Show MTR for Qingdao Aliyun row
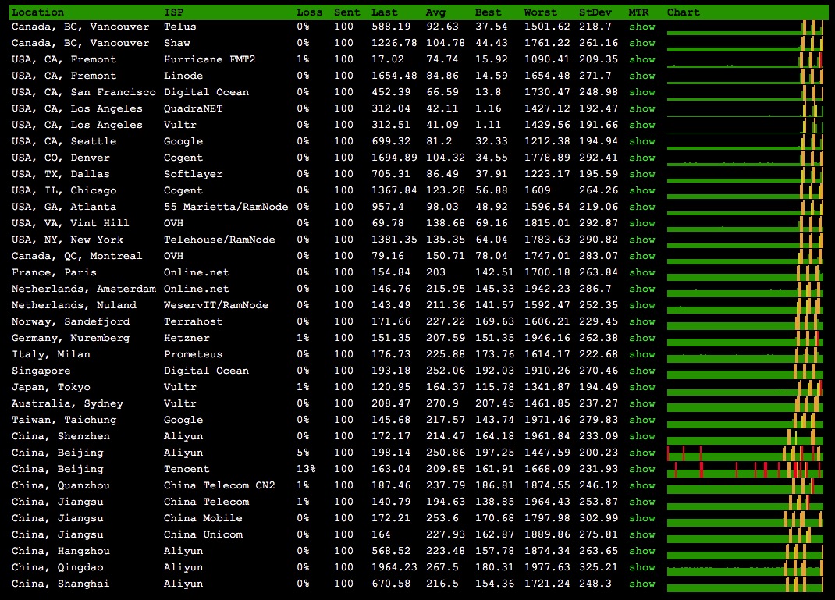This screenshot has height=600, width=835. [642, 567]
